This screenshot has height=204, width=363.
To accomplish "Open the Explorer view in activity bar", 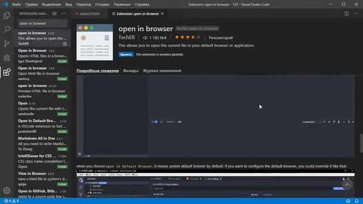I will click(x=7, y=15).
